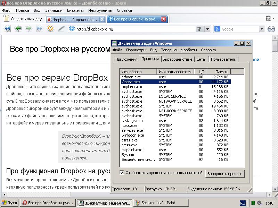This screenshot has height=208, width=278.
Task: Open the Google search engine dropdown
Action: click(262, 29)
